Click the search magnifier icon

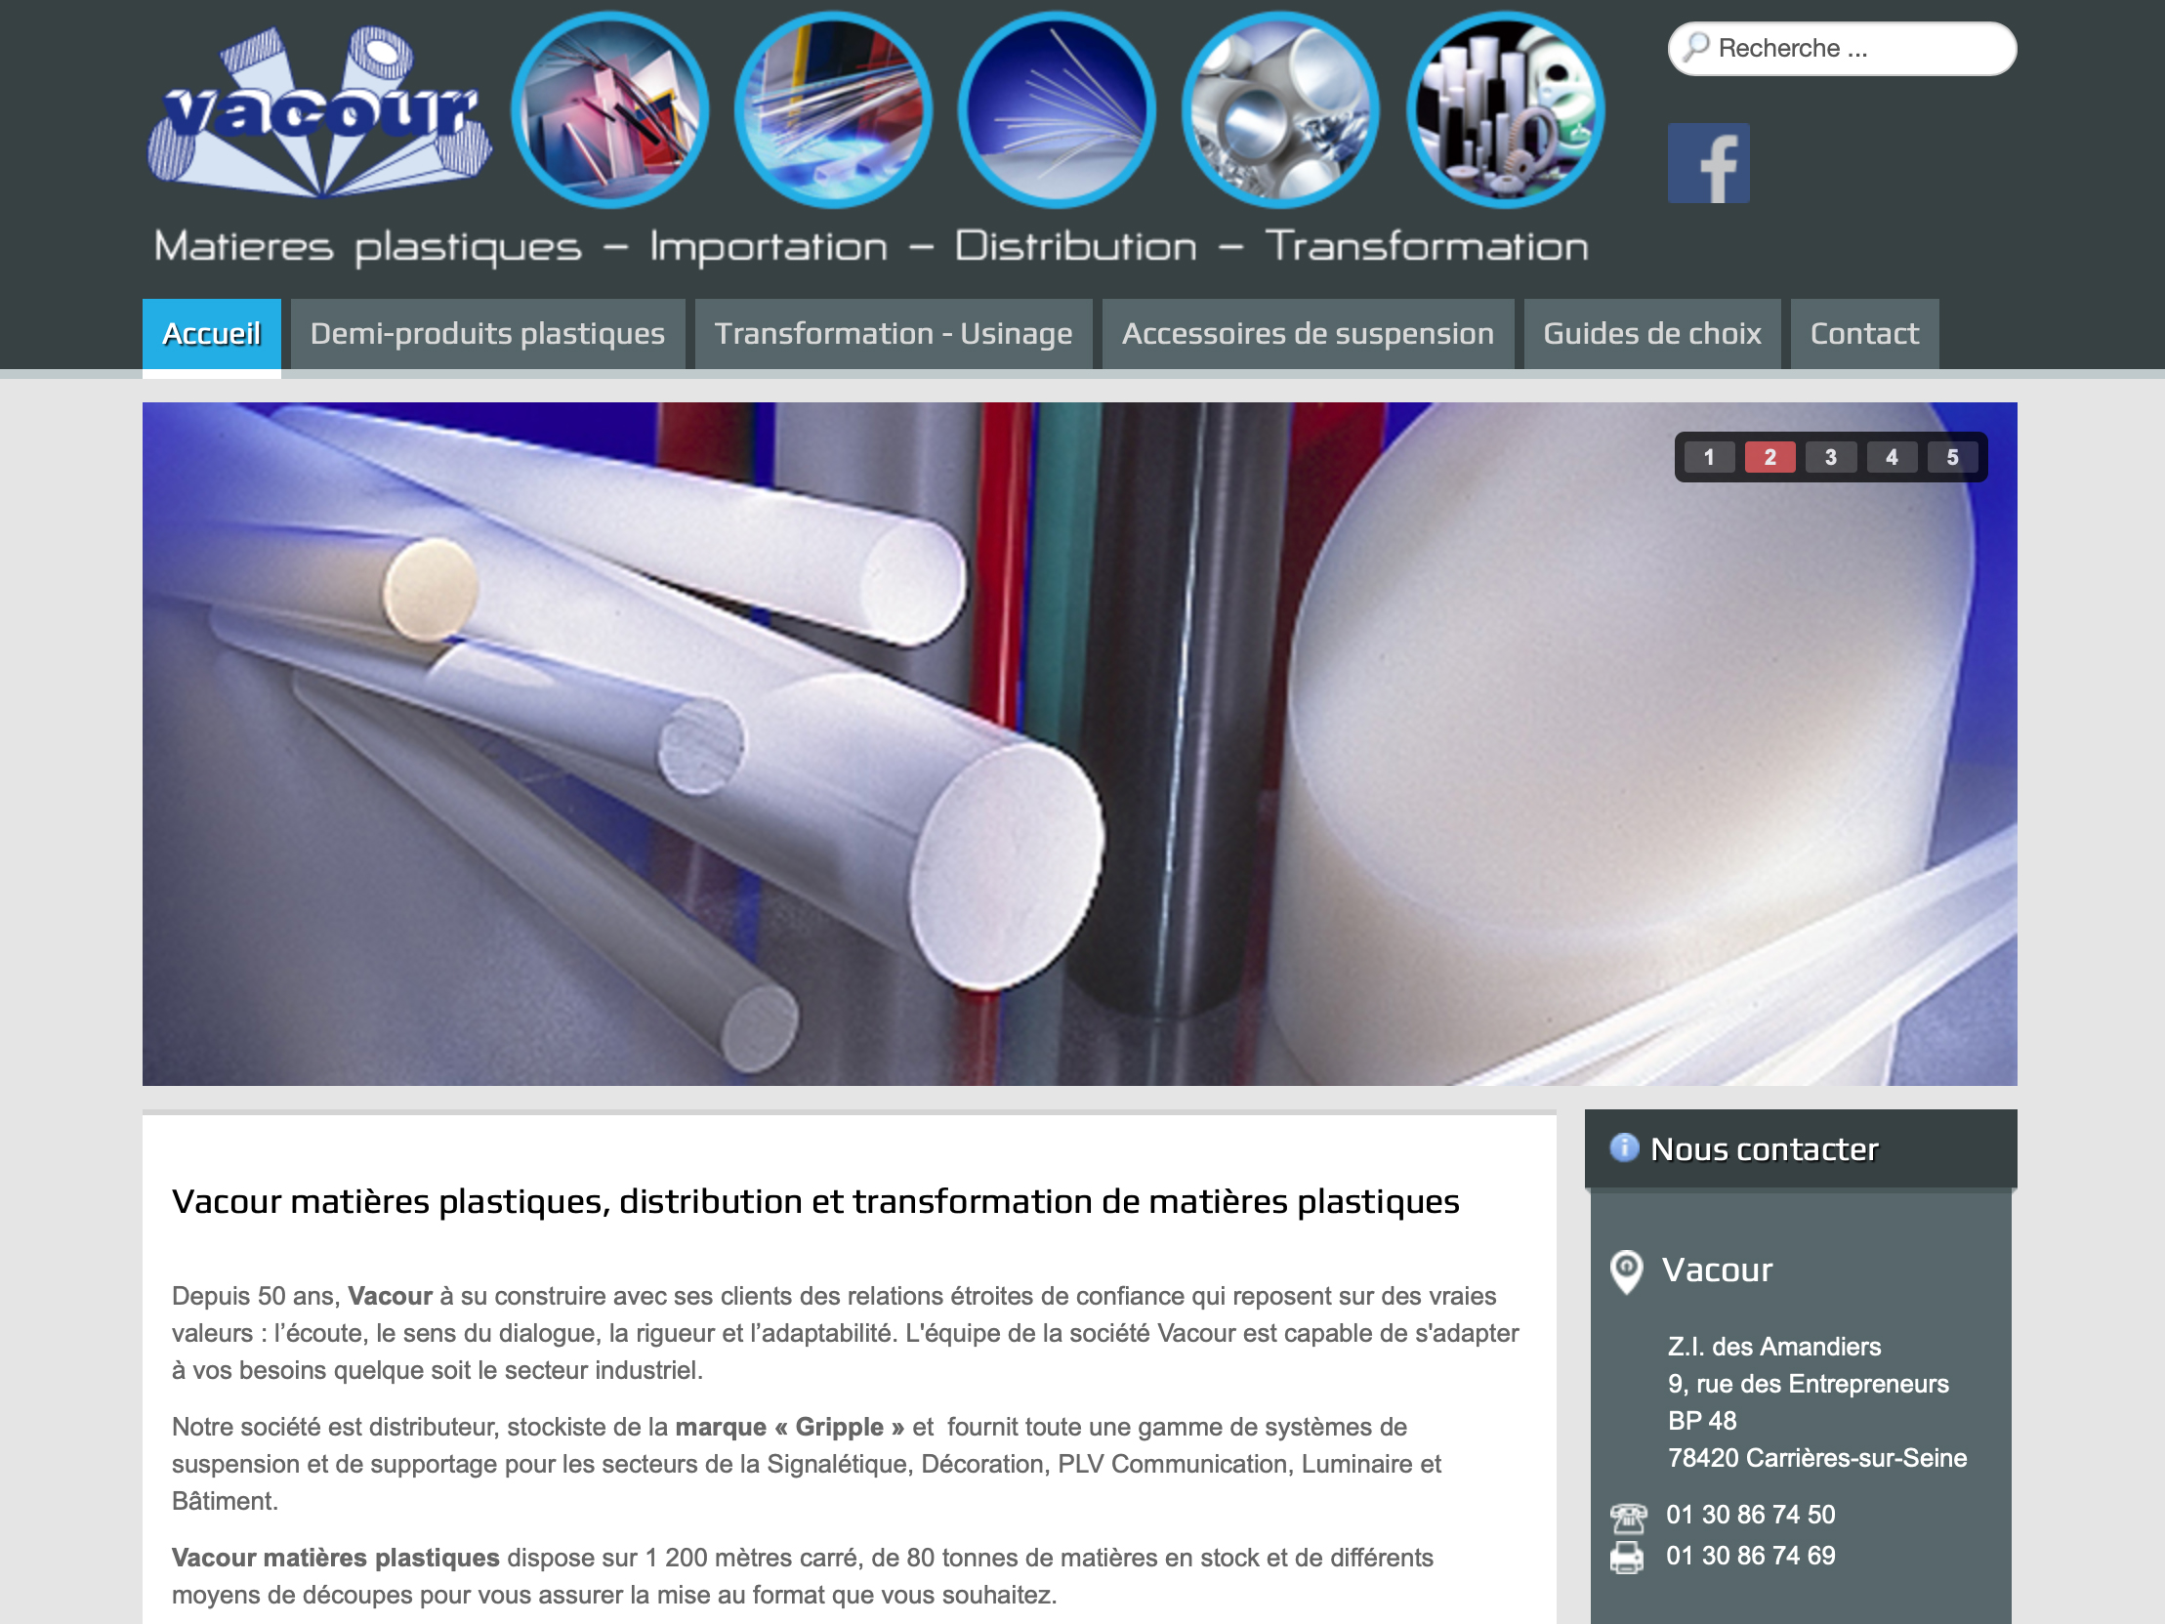1695,47
